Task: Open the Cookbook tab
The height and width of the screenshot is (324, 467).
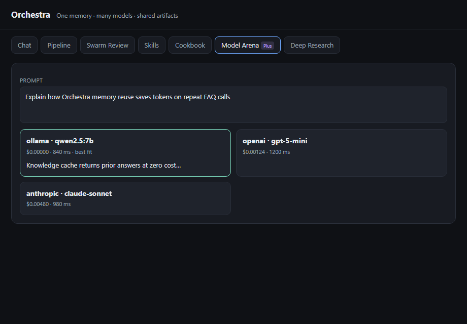Action: (x=190, y=45)
